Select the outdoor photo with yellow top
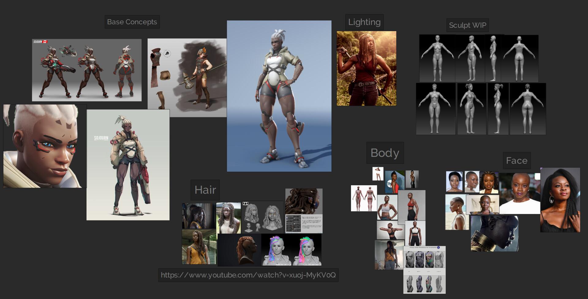588x299 pixels. (199, 247)
